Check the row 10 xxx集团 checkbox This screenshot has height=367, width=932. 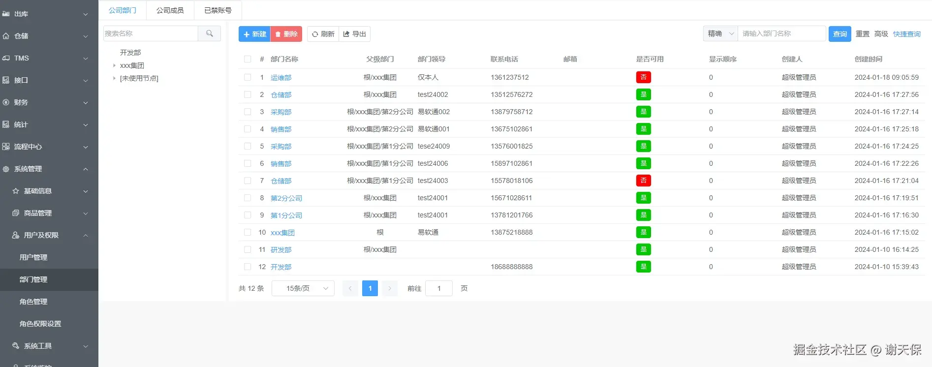click(248, 232)
